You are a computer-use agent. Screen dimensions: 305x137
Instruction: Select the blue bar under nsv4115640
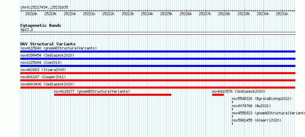[x=158, y=52]
